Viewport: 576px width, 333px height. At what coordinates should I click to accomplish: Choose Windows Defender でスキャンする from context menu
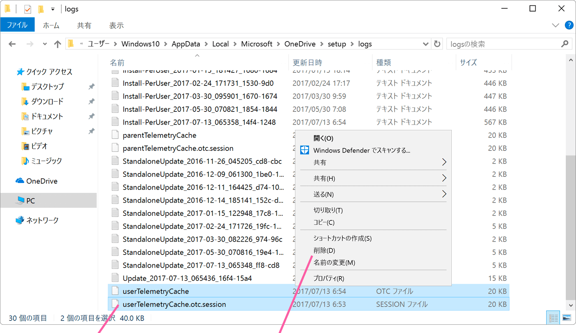pyautogui.click(x=373, y=150)
